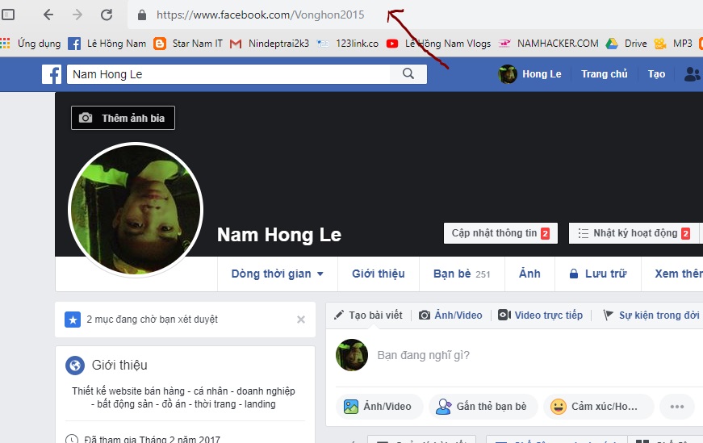
Task: Open more composer options ellipsis
Action: [677, 407]
